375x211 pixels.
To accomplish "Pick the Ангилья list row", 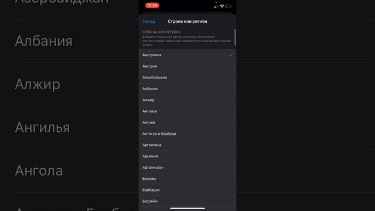I will coord(187,111).
